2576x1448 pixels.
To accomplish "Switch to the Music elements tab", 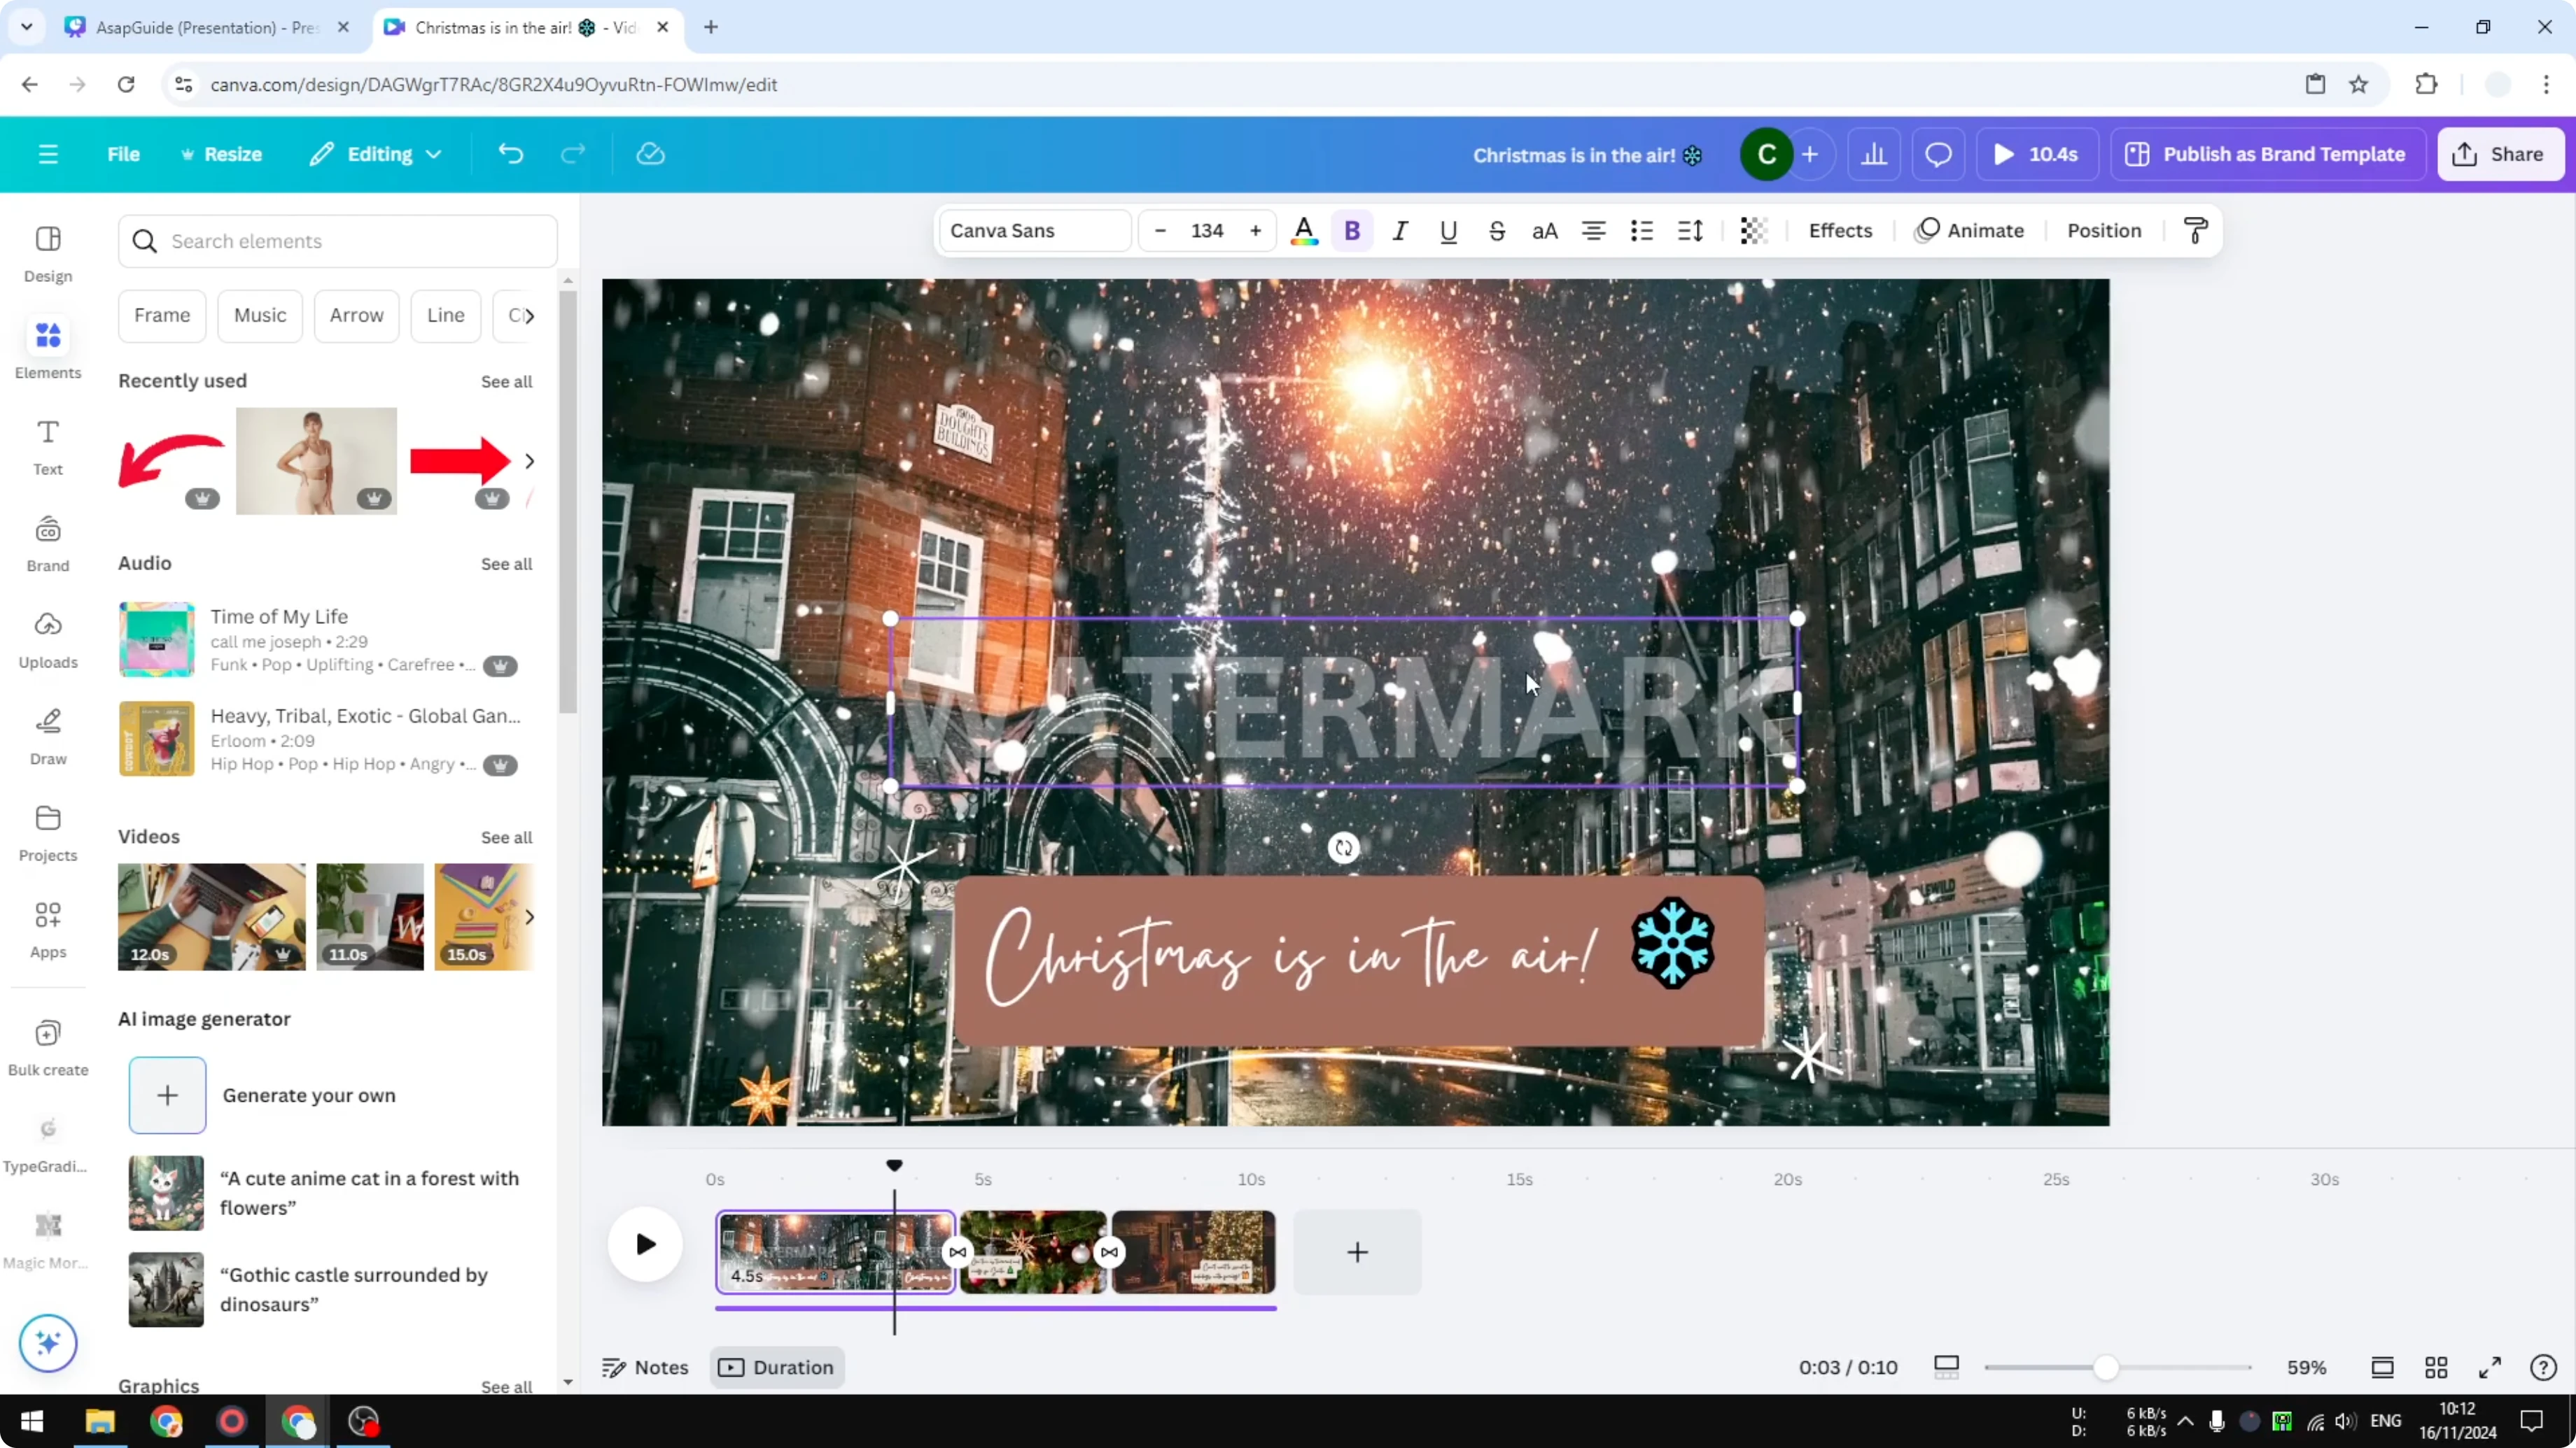I will [260, 315].
